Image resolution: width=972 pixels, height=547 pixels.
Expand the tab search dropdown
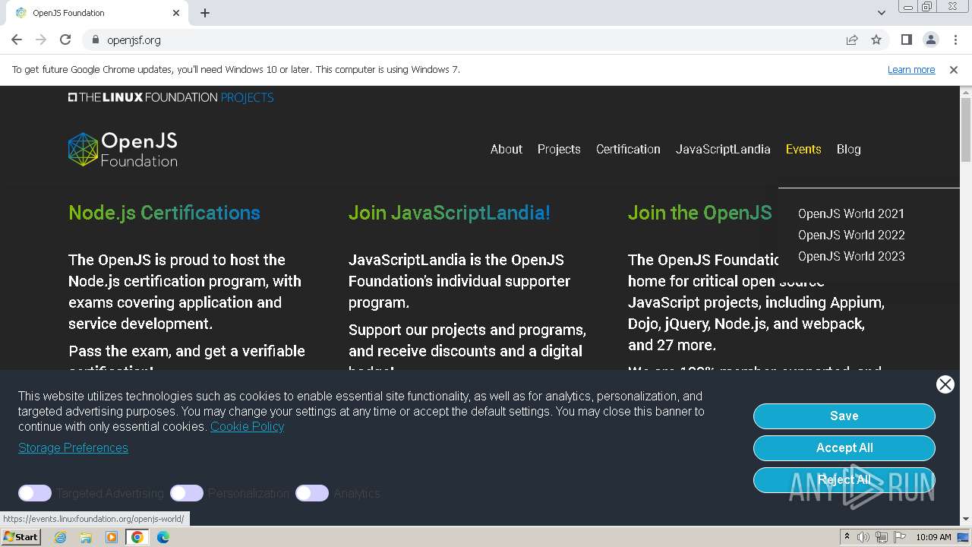pos(881,13)
